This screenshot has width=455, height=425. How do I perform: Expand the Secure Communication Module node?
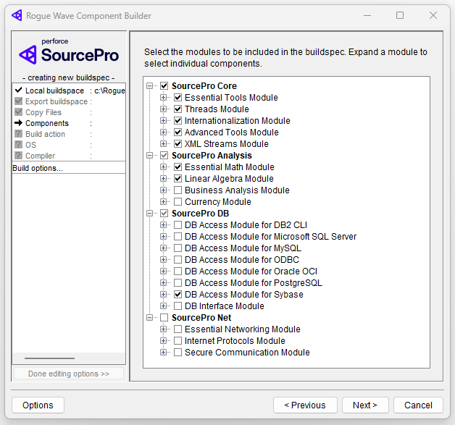pos(164,353)
